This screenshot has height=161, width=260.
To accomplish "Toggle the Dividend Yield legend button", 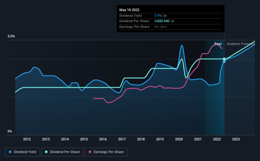I will [x=22, y=152].
